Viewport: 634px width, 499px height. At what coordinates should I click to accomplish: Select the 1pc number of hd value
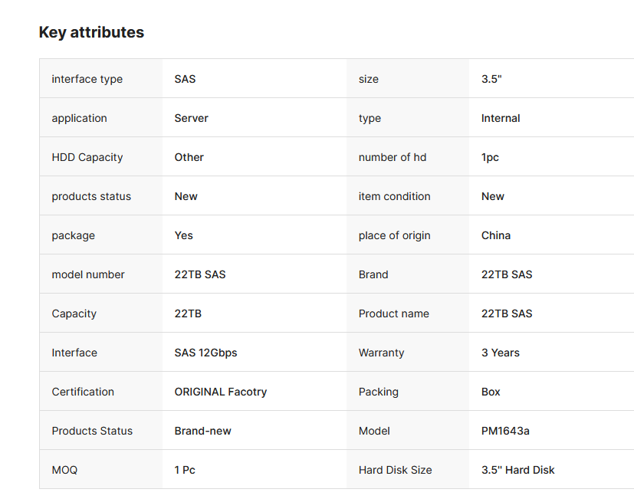tap(490, 157)
